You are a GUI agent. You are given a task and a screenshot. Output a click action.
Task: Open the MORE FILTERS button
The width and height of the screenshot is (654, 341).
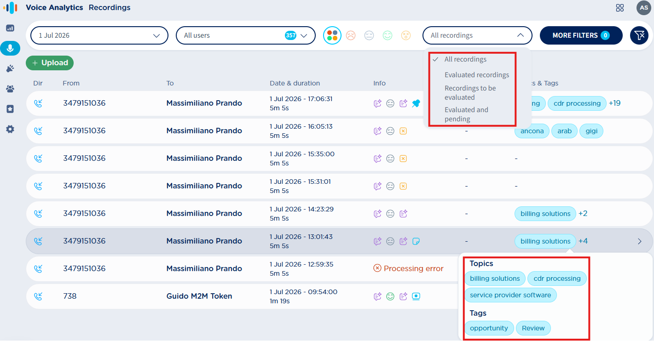[x=581, y=35]
